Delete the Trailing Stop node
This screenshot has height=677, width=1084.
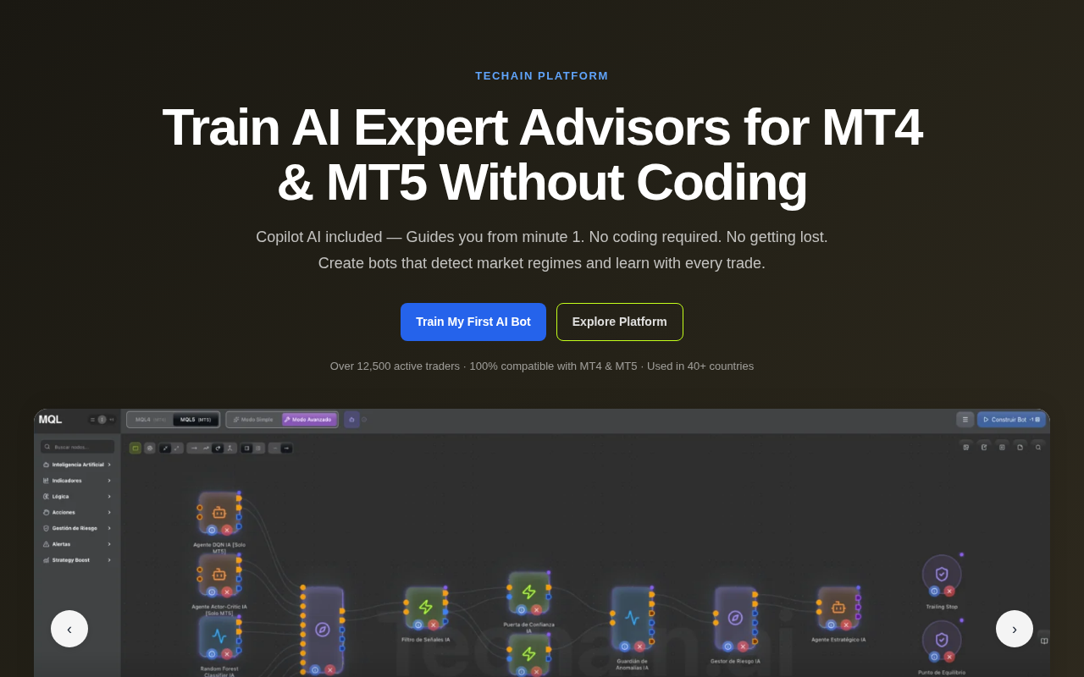click(x=949, y=592)
